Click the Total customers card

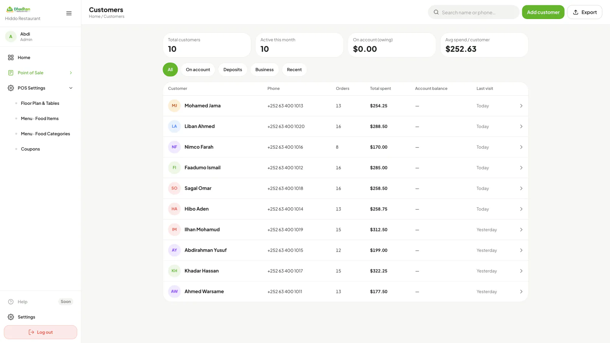pyautogui.click(x=207, y=45)
